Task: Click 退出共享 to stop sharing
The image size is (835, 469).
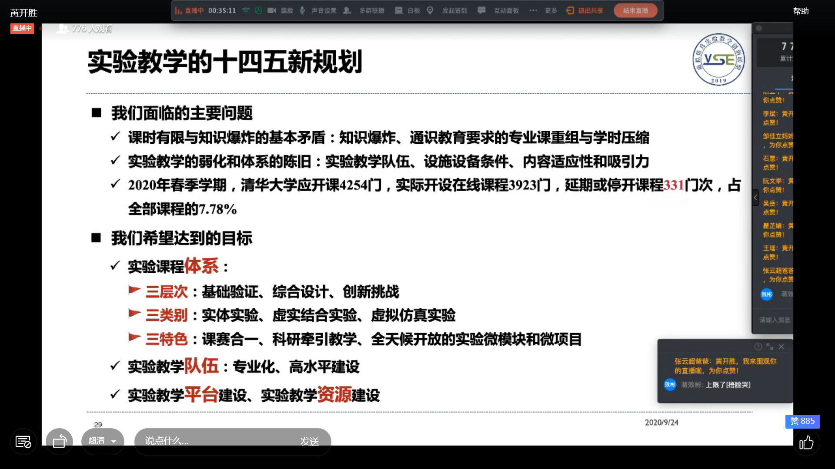Action: click(x=585, y=10)
